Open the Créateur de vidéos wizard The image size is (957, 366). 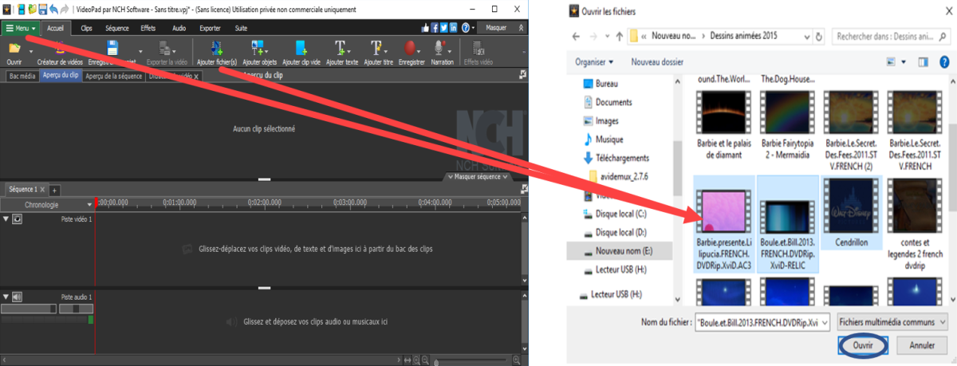click(59, 53)
